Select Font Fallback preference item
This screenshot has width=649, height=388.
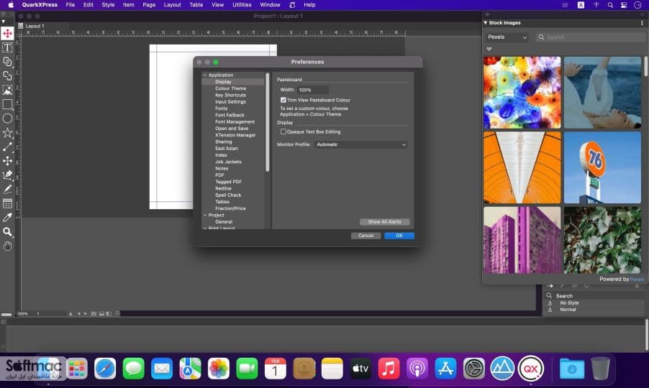click(230, 115)
